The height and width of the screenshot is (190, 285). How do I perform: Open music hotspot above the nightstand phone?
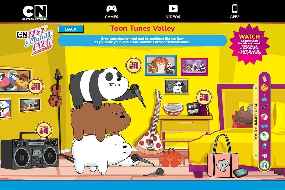coord(204,98)
